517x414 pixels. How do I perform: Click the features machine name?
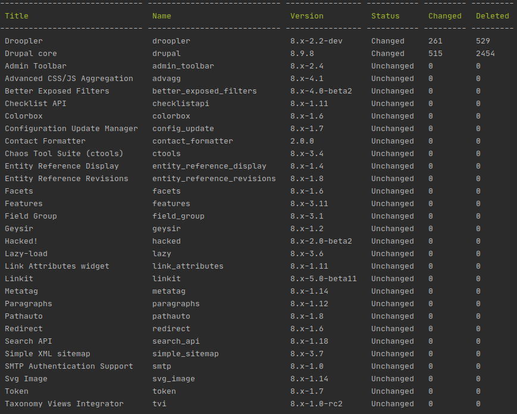point(171,204)
